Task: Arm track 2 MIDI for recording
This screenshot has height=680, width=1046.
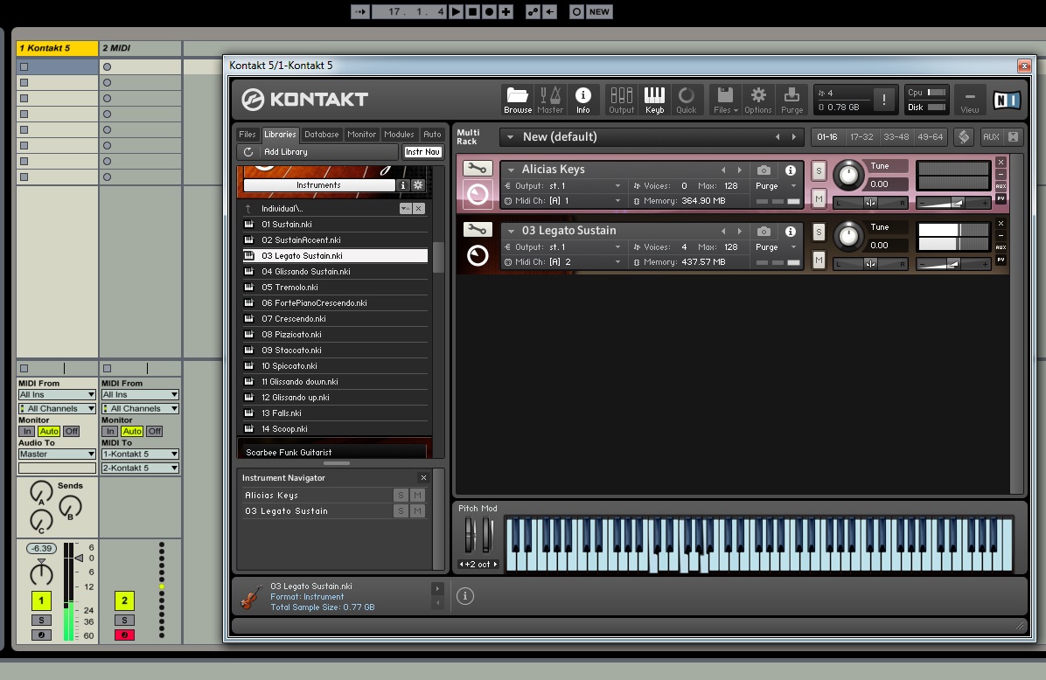Action: pos(124,635)
